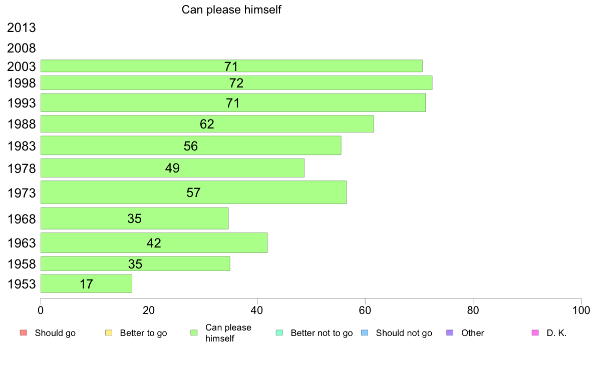Click the 1953 bar labeled 17
Viewport: 595px width, 368px height.
pos(87,284)
